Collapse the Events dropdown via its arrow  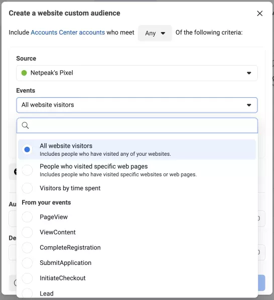coord(249,105)
